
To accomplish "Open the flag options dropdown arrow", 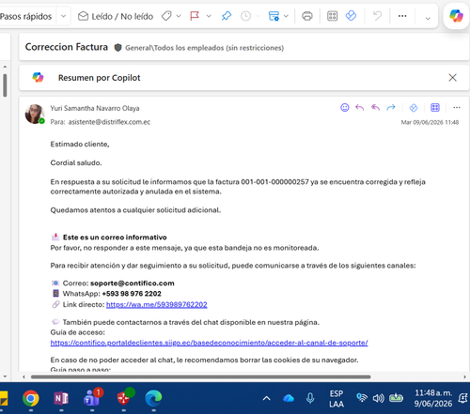I will [209, 16].
